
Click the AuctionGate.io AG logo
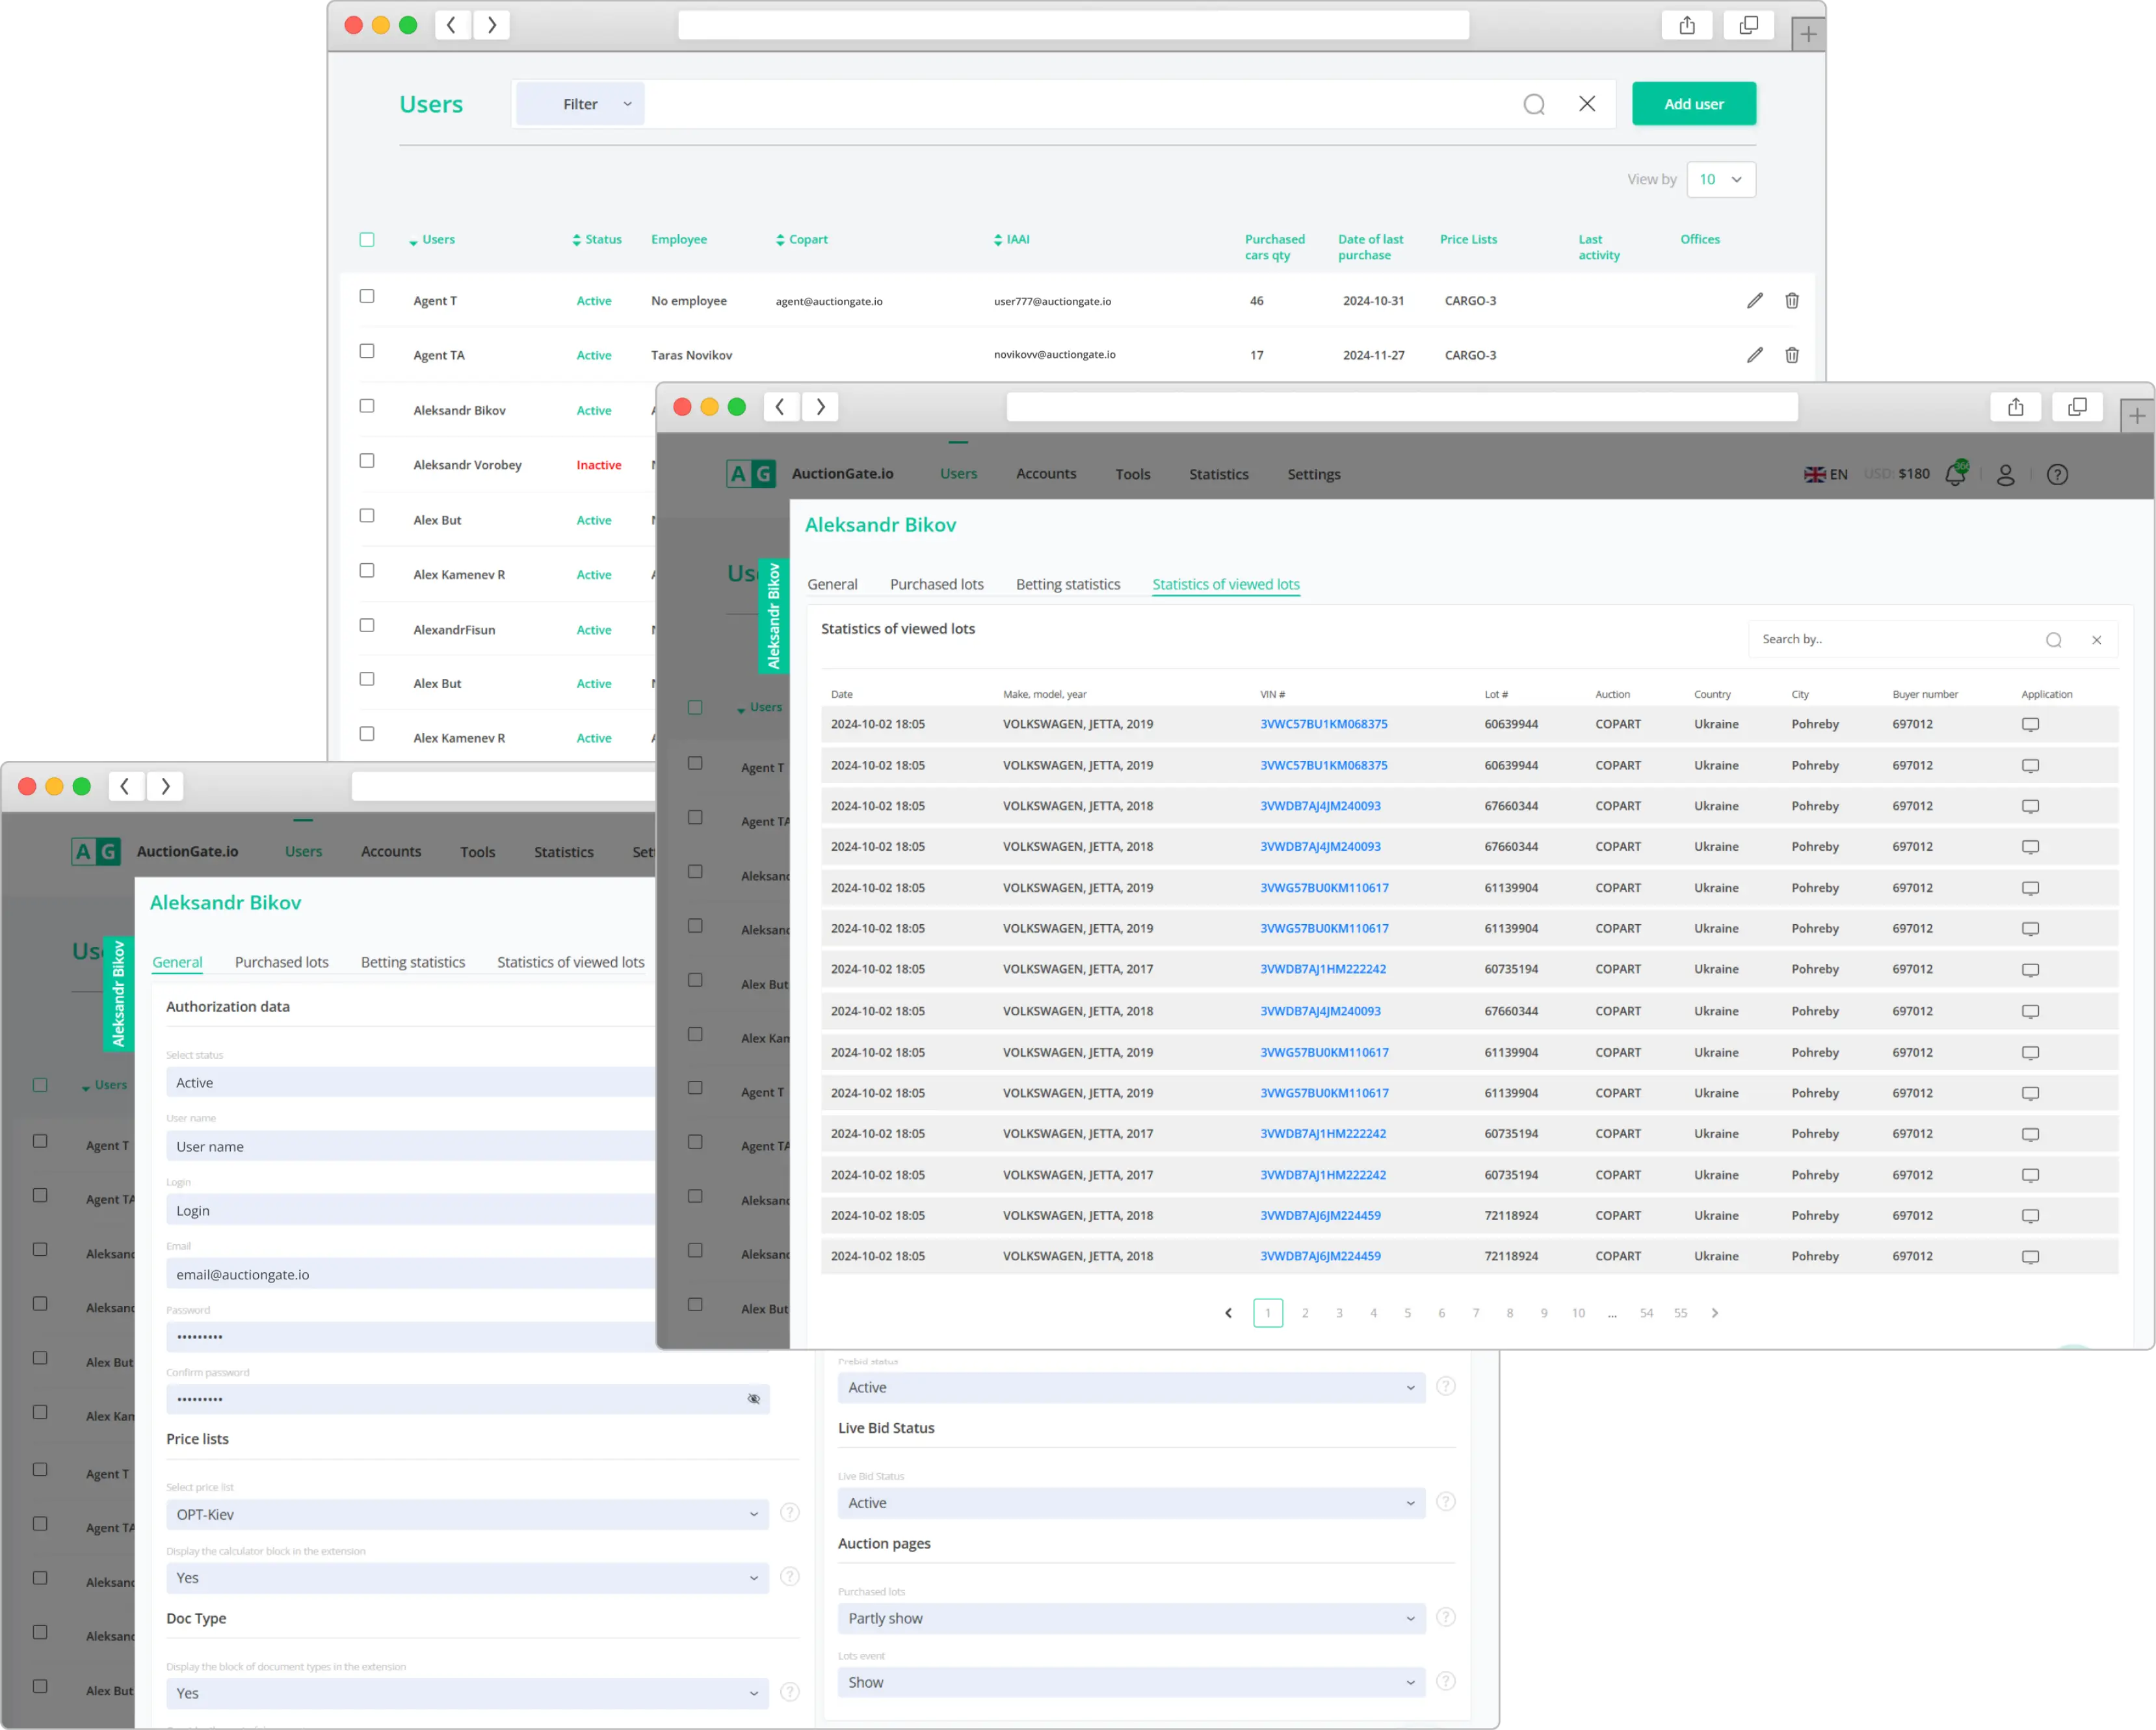[x=751, y=473]
